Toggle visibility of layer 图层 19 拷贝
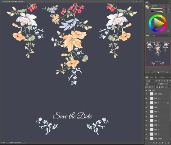 (146, 94)
